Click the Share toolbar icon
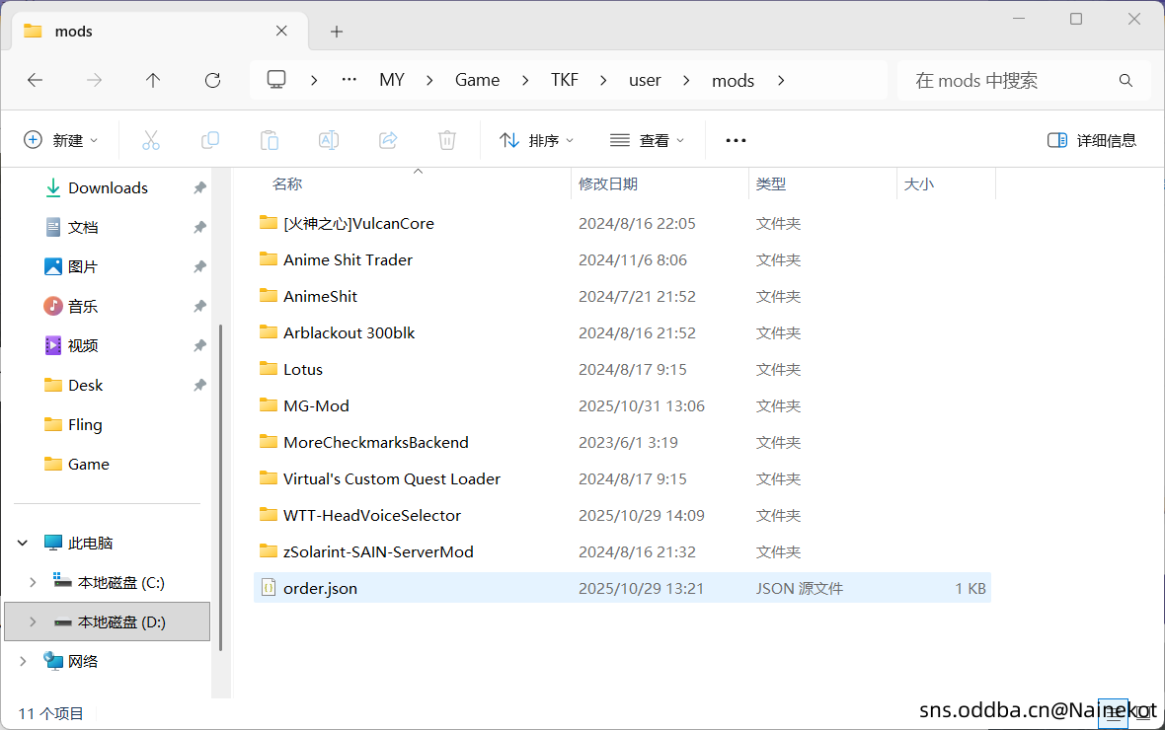This screenshot has height=730, width=1165. coord(388,140)
